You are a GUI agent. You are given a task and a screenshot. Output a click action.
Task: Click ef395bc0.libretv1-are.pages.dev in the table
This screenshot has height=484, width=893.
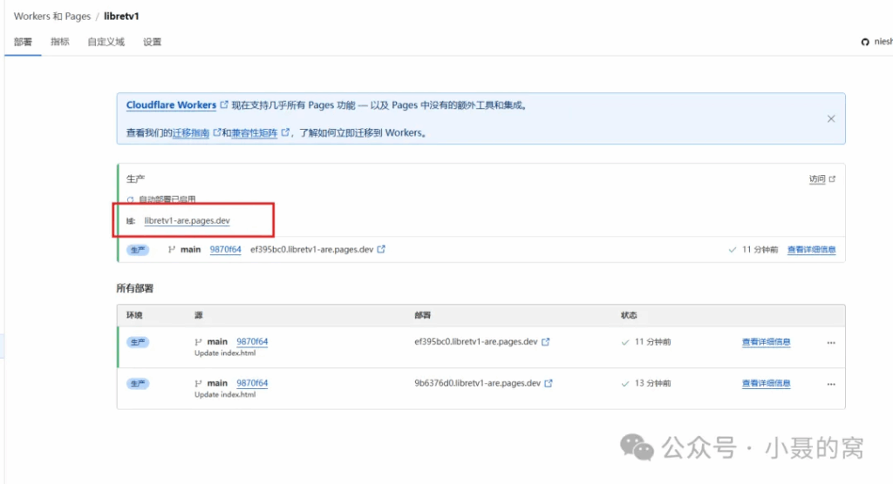click(x=475, y=341)
